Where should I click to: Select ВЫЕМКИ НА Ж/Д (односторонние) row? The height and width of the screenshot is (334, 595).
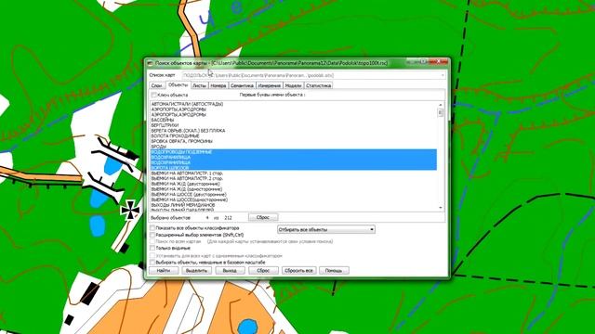[x=294, y=189]
